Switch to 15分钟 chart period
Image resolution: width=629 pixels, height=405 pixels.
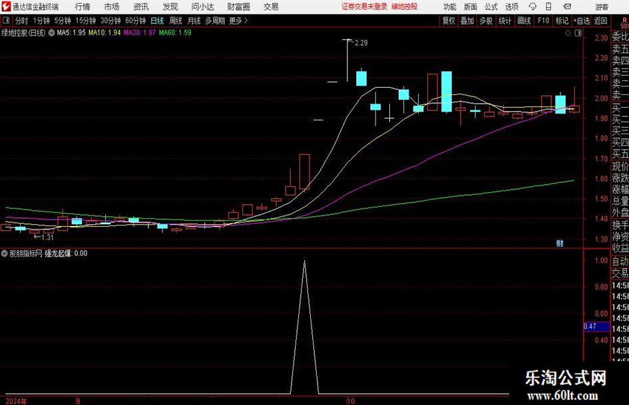[x=85, y=21]
